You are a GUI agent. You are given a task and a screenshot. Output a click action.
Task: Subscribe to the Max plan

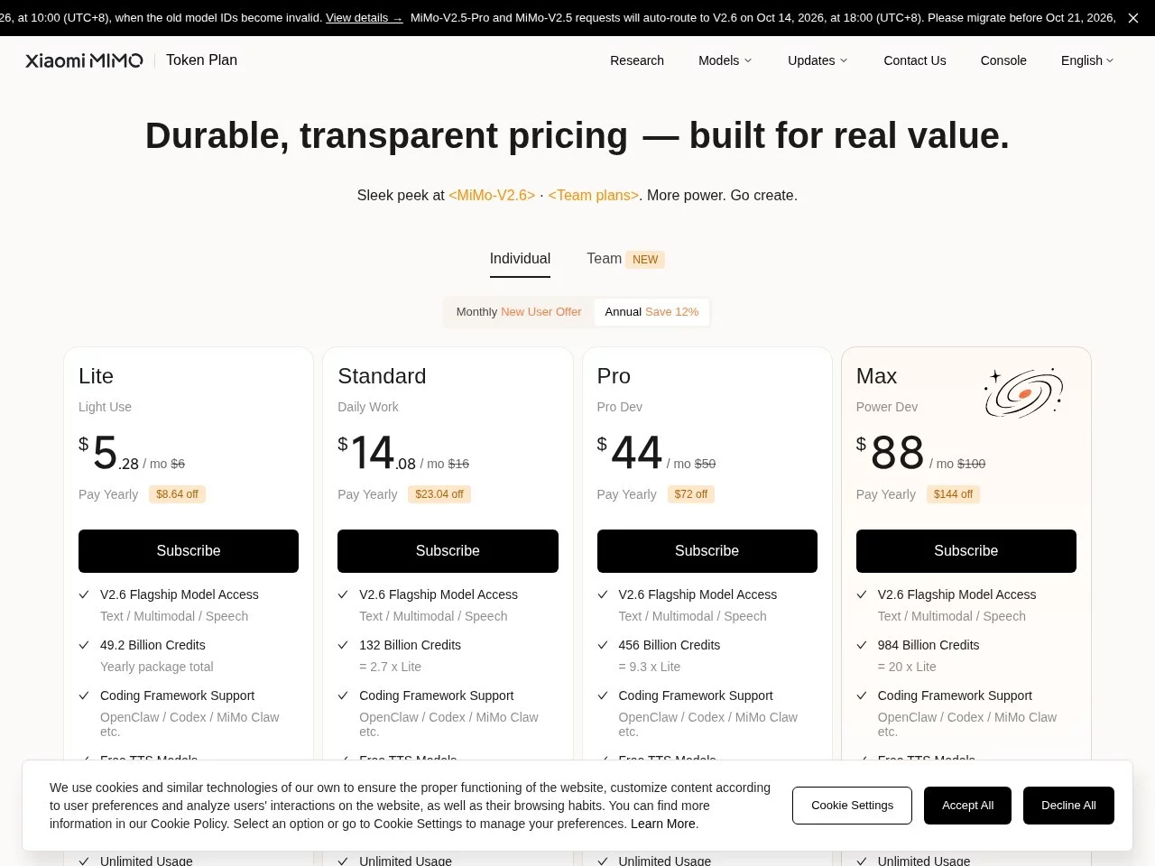(966, 551)
